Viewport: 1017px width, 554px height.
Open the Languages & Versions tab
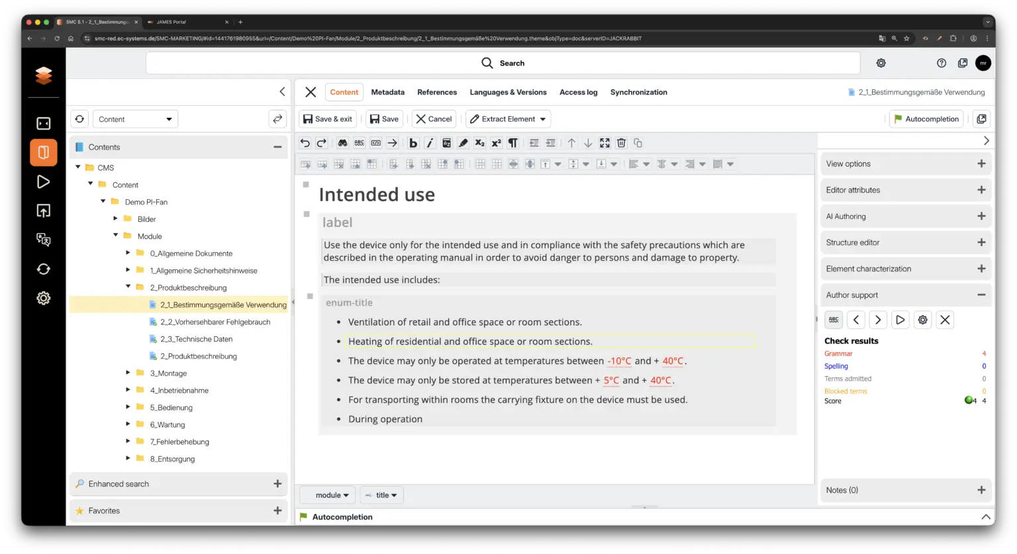pyautogui.click(x=508, y=92)
